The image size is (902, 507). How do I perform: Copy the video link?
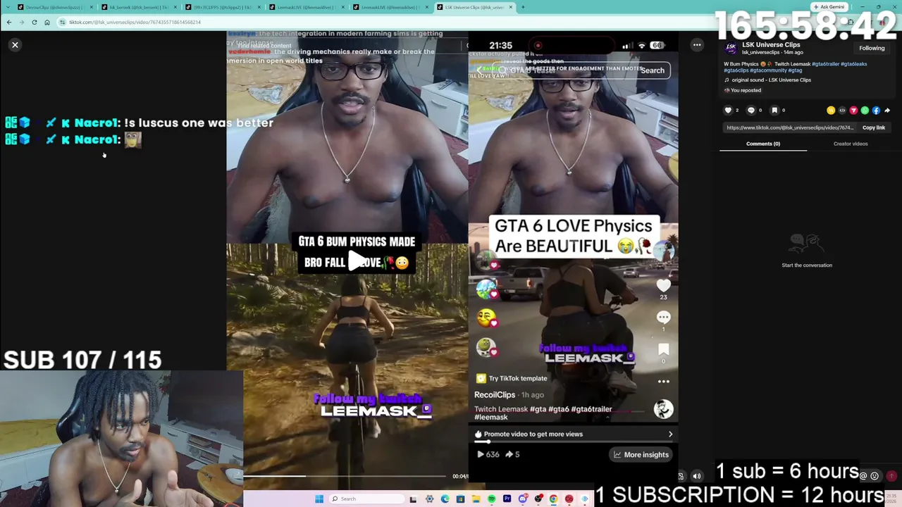click(874, 127)
